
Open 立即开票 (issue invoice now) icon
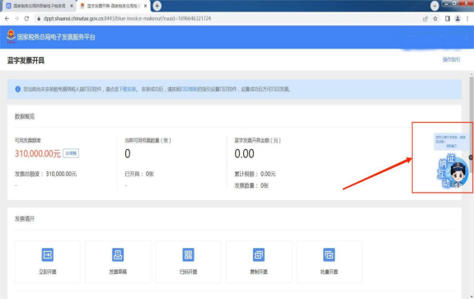[x=48, y=255]
